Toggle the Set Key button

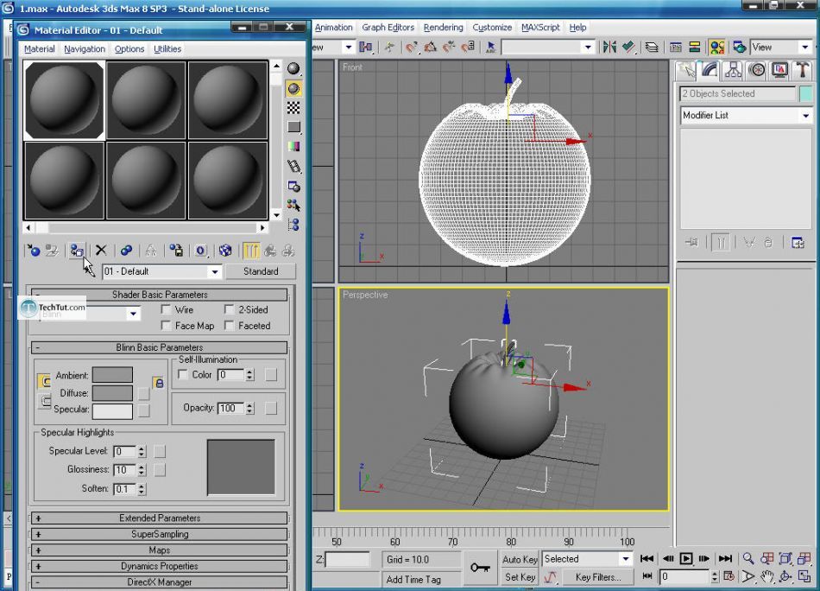pyautogui.click(x=520, y=577)
